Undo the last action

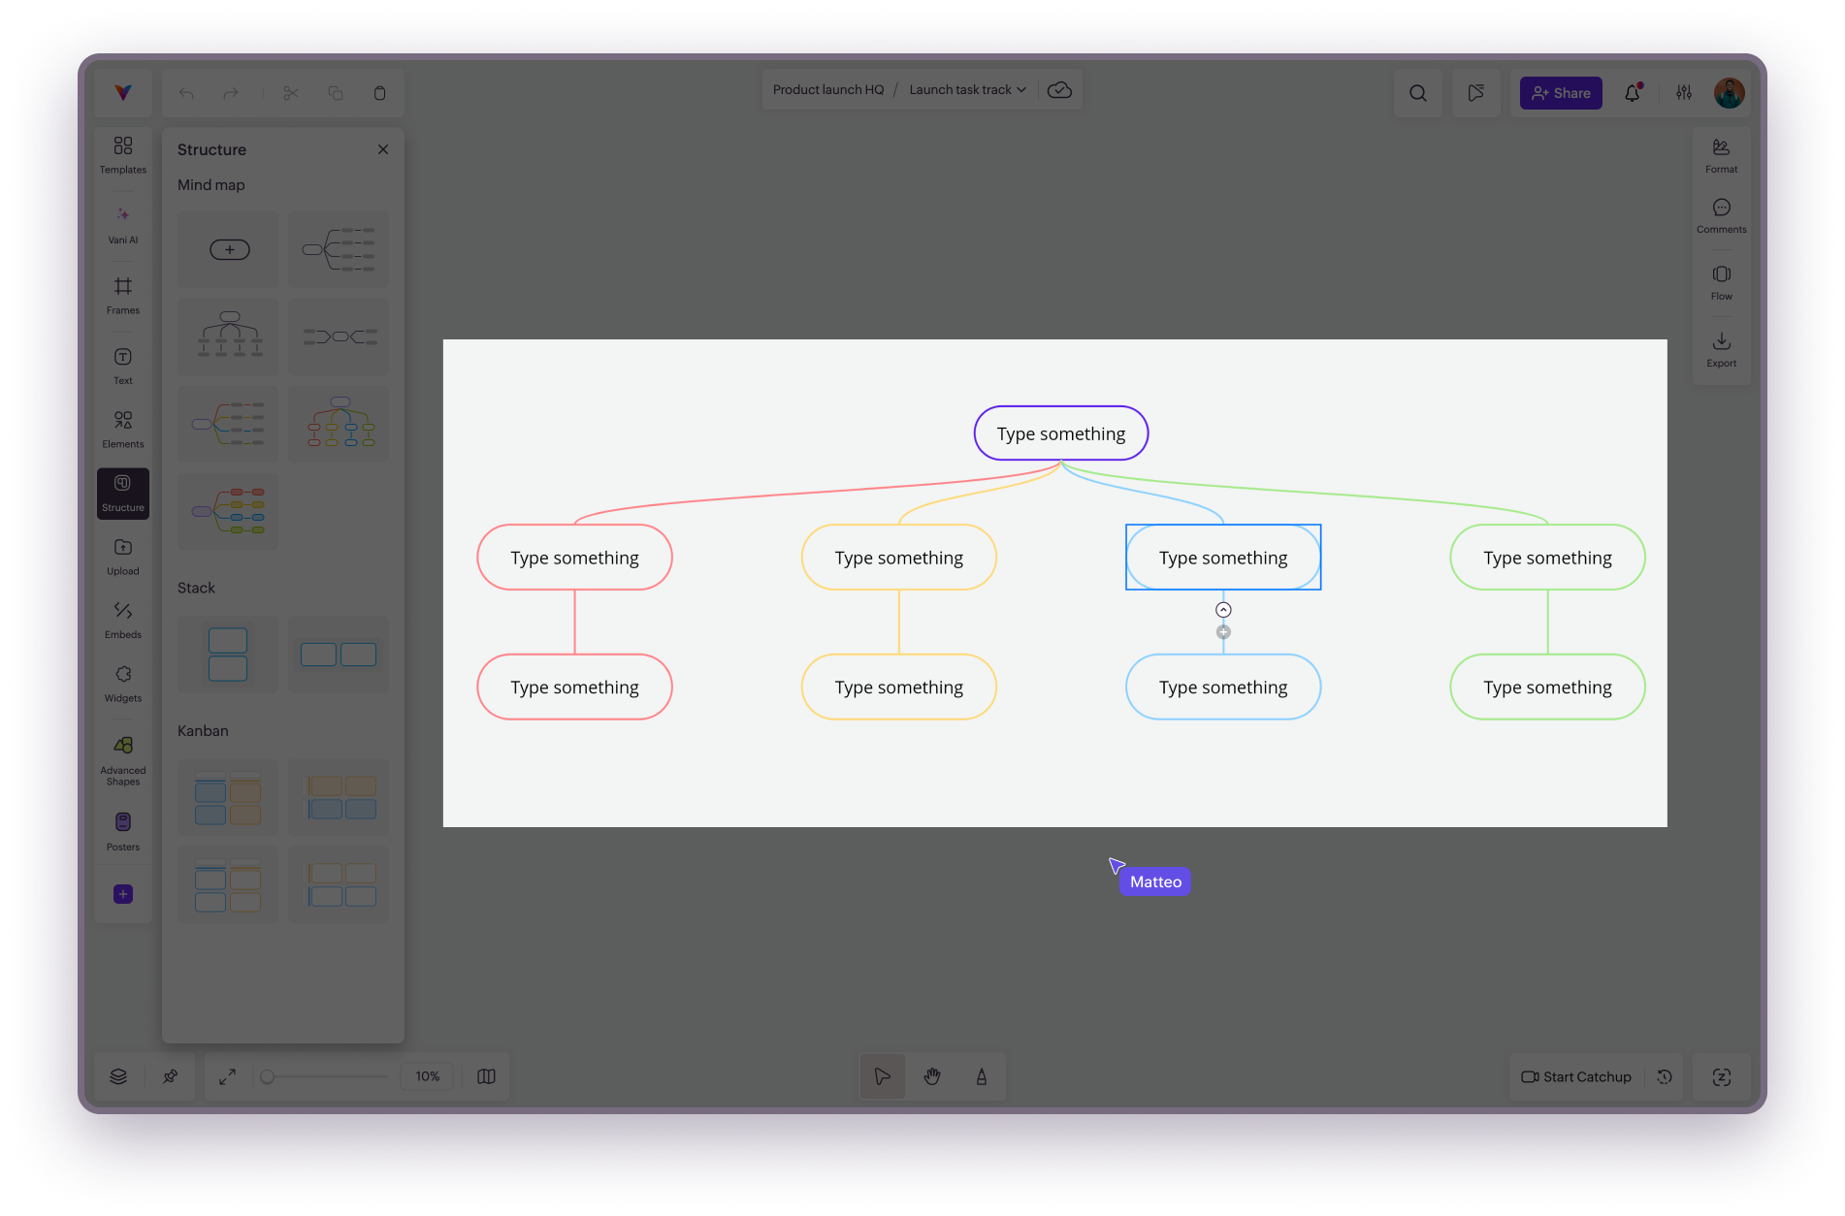[x=187, y=93]
